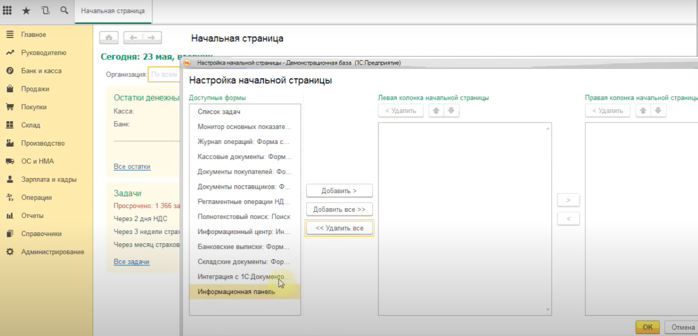Screen dimensions: 698x336
Task: Click the right column < Удалить button
Action: point(608,111)
